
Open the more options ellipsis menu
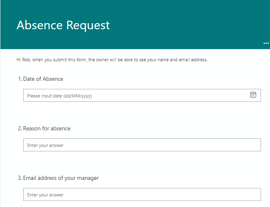(x=266, y=43)
